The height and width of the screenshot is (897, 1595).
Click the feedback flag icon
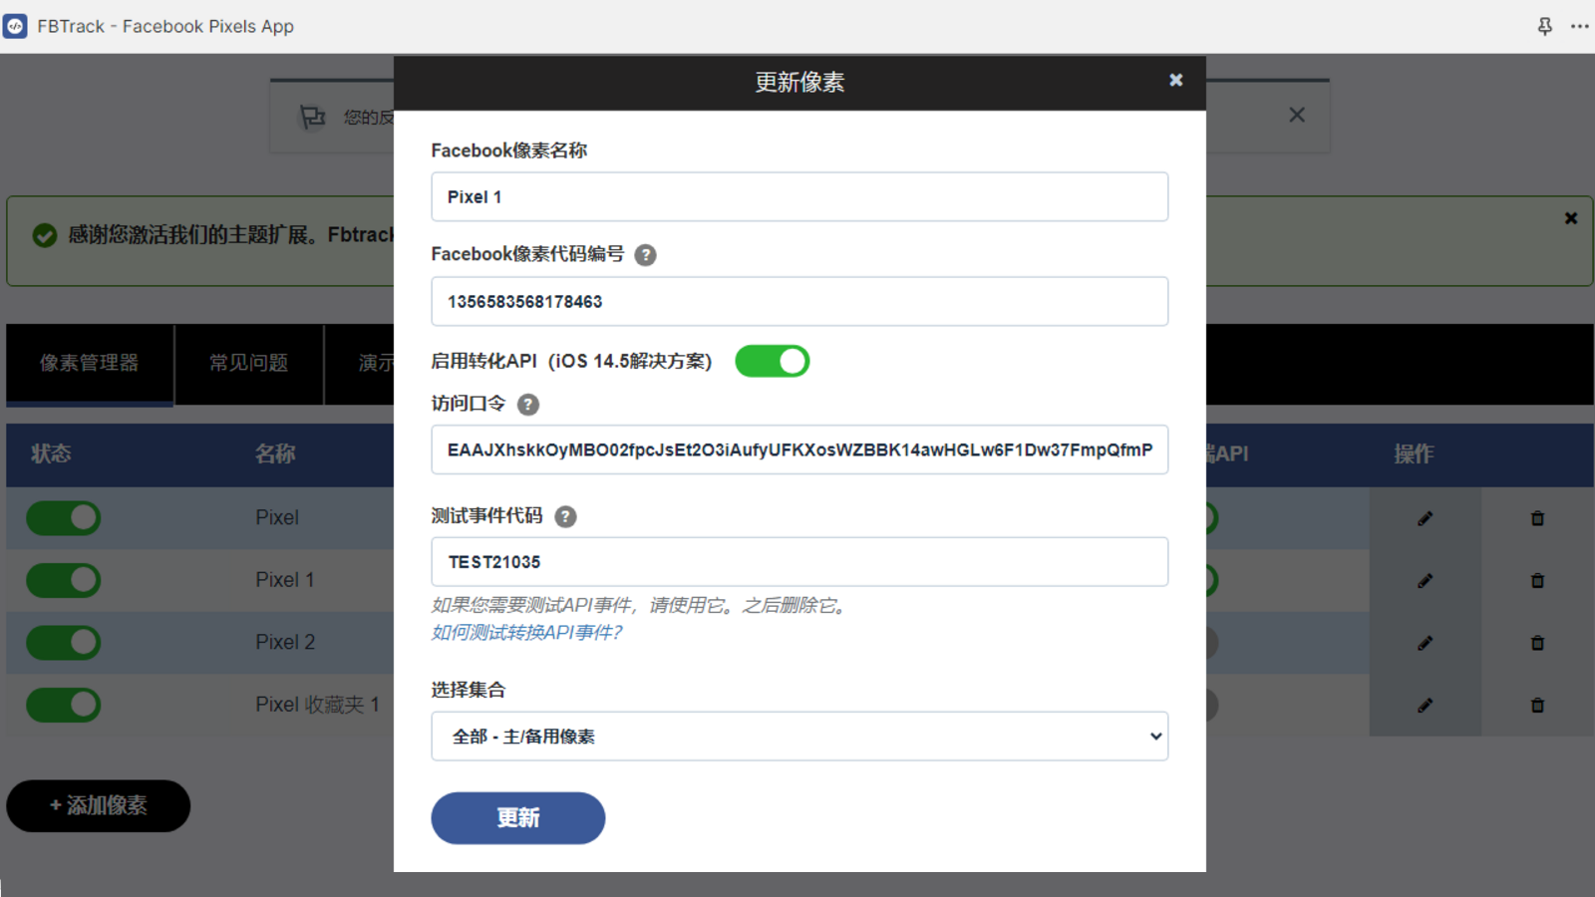(313, 118)
